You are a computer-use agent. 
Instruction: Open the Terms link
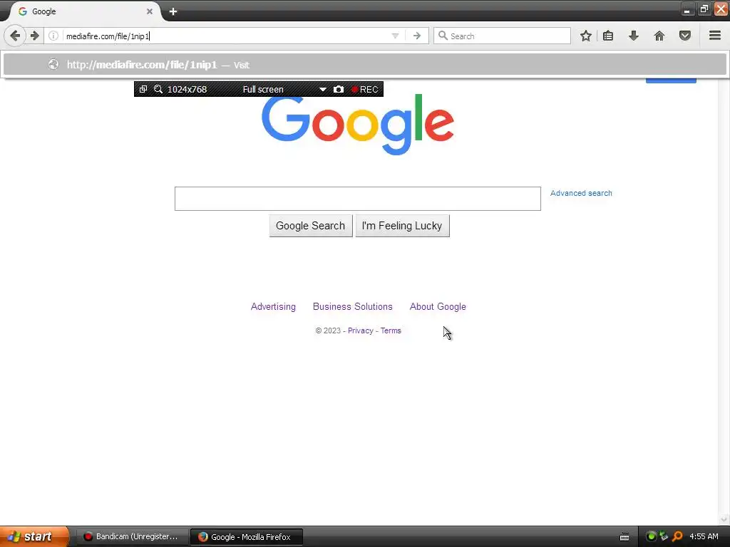[x=391, y=330]
